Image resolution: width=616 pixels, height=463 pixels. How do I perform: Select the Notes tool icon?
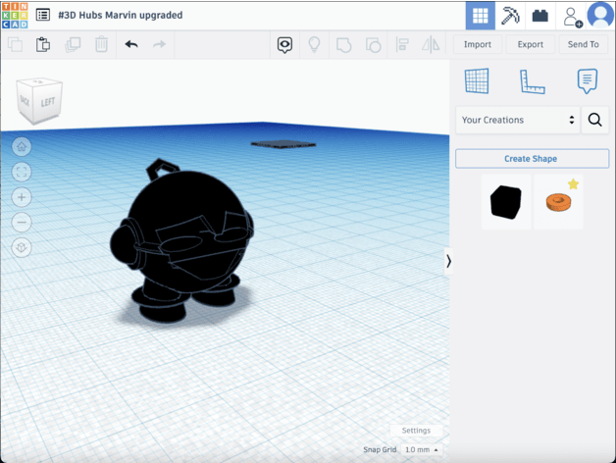(x=588, y=81)
